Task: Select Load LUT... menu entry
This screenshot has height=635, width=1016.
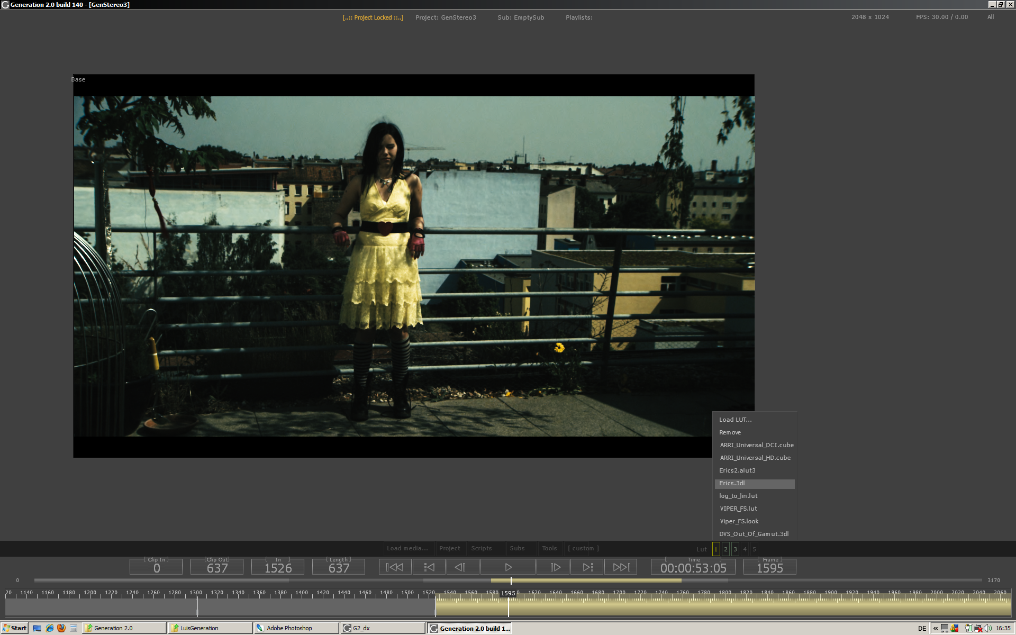Action: coord(735,420)
